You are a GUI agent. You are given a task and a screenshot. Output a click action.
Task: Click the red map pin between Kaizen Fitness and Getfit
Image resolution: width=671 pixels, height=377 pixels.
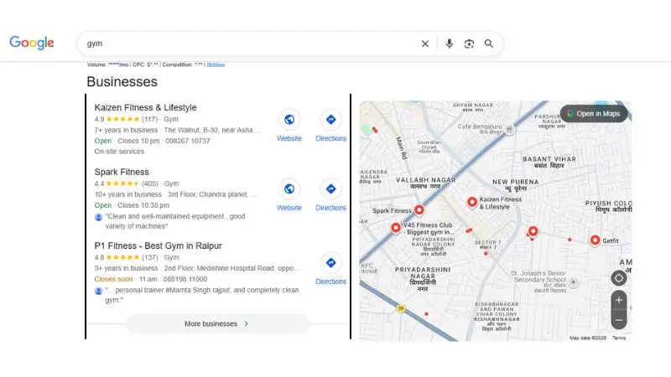click(x=533, y=231)
